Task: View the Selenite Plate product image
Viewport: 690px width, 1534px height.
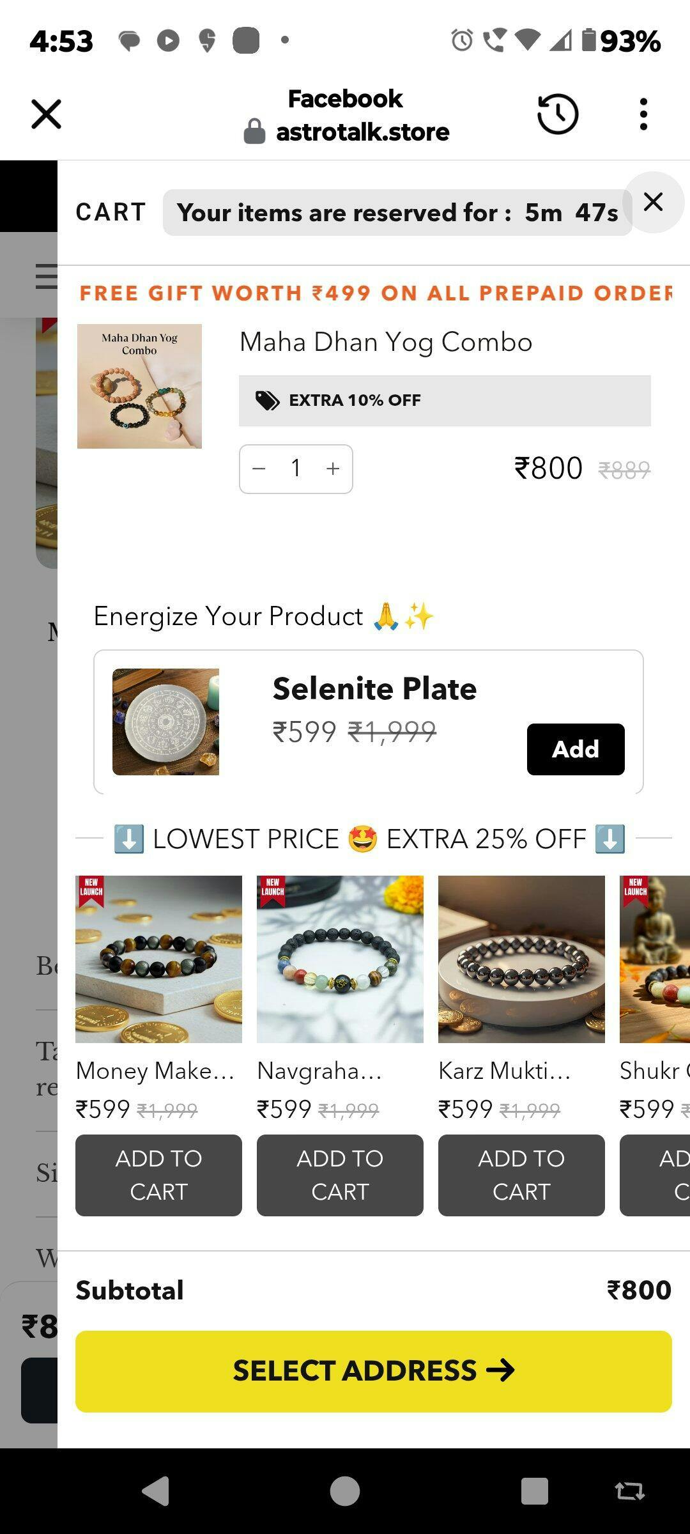Action: coord(165,722)
